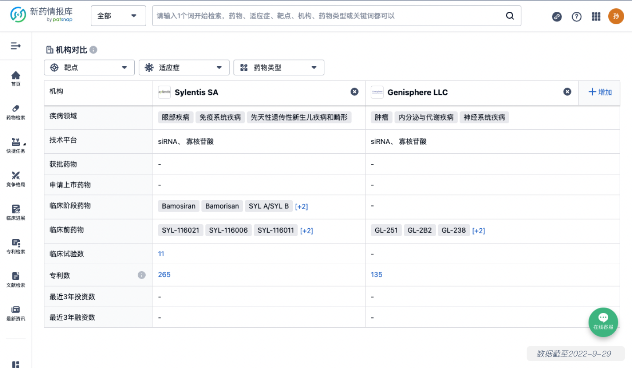The height and width of the screenshot is (368, 632).
Task: Expand [+2] more clinical-stage drugs
Action: point(302,206)
